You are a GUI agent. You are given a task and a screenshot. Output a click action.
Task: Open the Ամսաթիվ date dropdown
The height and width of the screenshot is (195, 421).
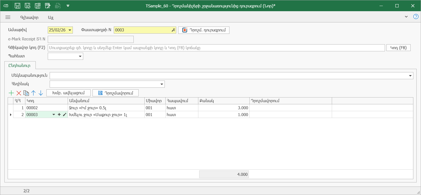[x=70, y=30]
